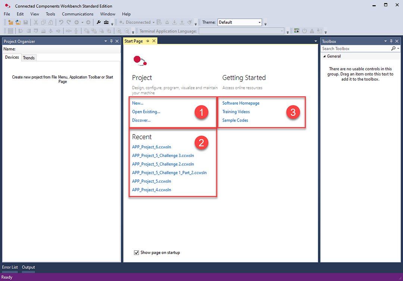The width and height of the screenshot is (403, 281).
Task: Toggle the Show page on startup checkbox
Action: 137,253
